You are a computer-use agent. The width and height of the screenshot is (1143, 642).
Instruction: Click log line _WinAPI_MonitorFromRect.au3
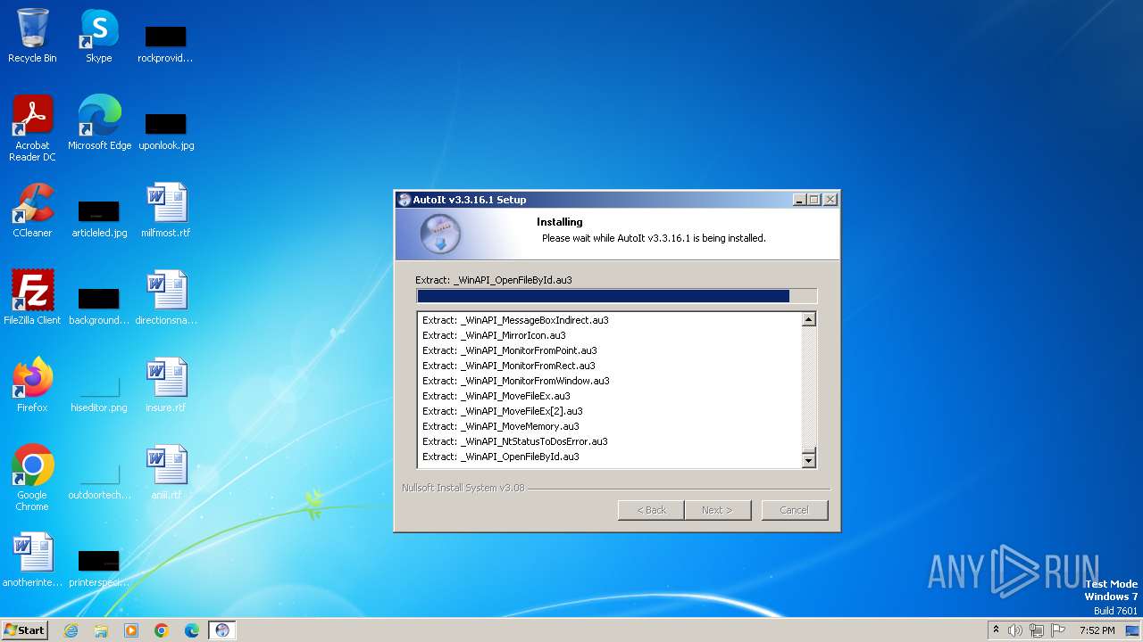coord(508,366)
